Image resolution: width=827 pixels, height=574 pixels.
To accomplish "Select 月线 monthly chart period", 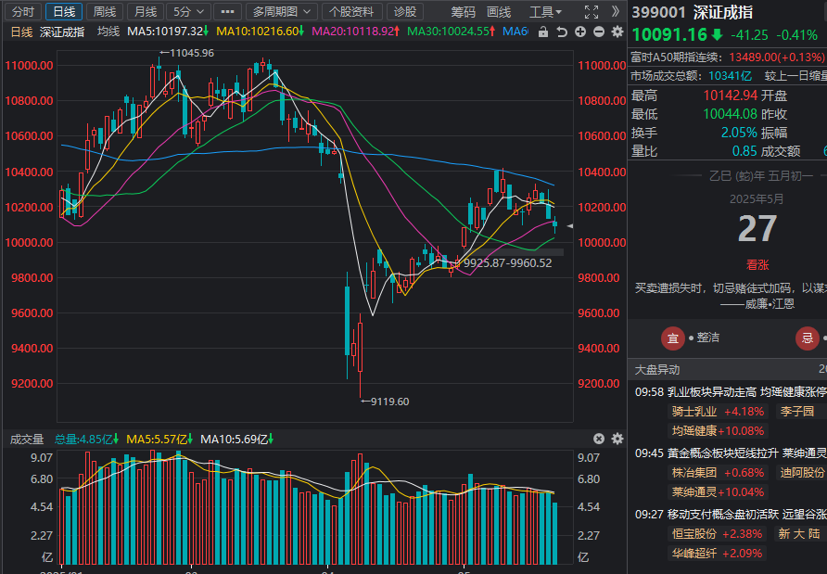I will click(144, 12).
